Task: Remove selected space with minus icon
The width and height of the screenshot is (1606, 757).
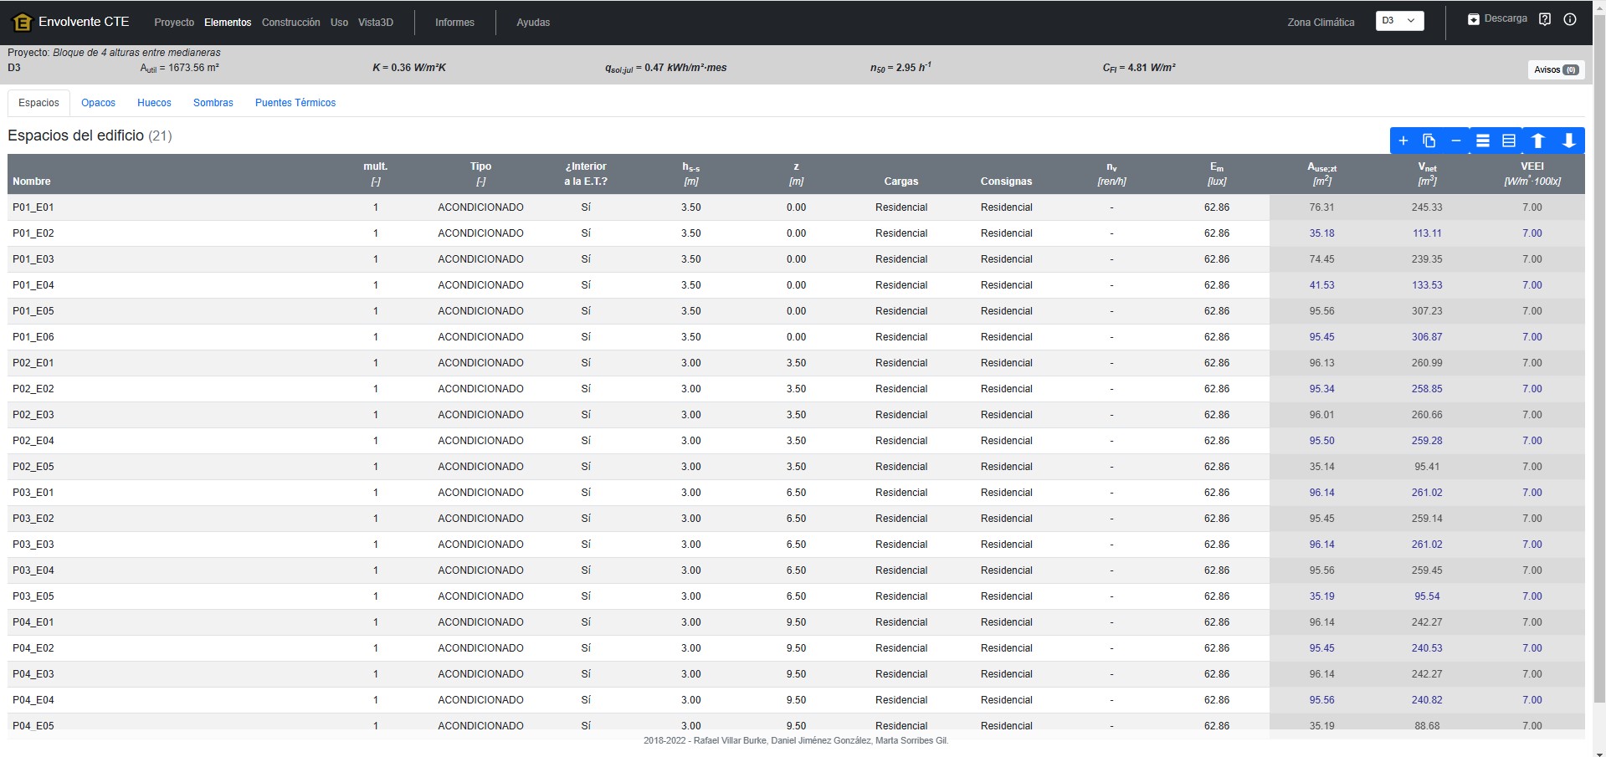Action: [x=1456, y=141]
